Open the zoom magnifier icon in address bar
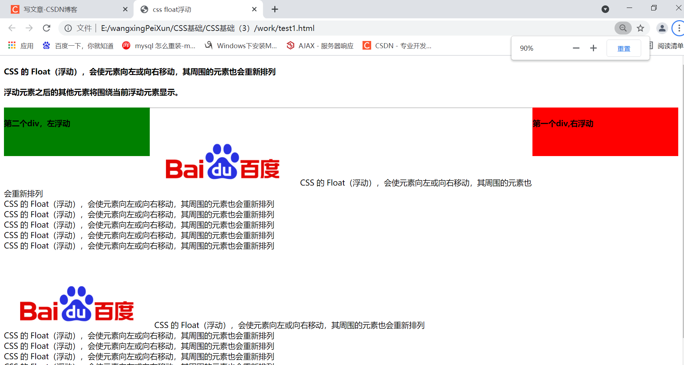684x365 pixels. pyautogui.click(x=623, y=28)
